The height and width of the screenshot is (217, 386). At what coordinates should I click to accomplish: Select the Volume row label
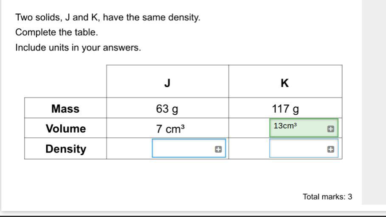click(x=65, y=128)
